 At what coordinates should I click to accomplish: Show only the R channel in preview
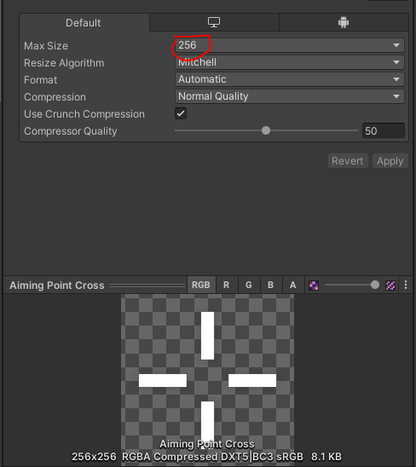pyautogui.click(x=227, y=285)
